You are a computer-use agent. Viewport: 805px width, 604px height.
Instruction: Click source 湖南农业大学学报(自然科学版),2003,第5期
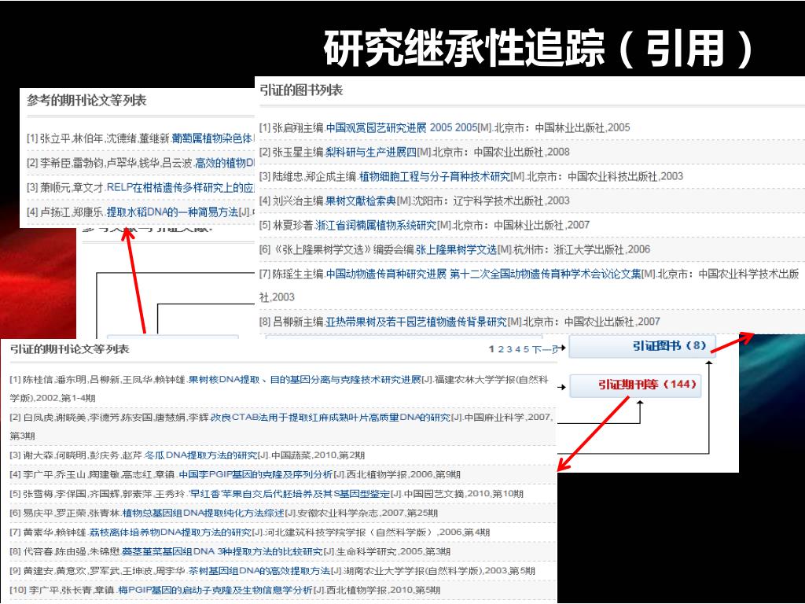[x=439, y=571]
